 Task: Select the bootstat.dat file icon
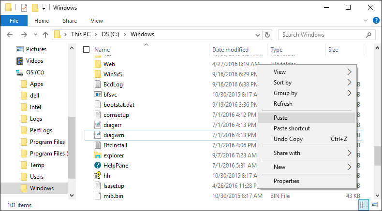point(98,105)
